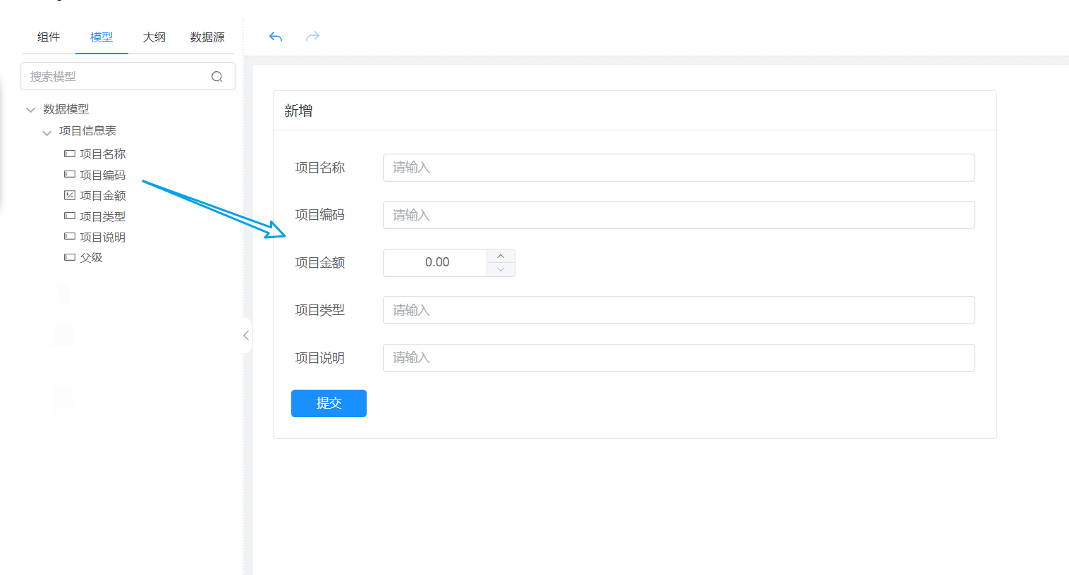Click the 搜索模型 search box
The width and height of the screenshot is (1069, 575).
[116, 77]
